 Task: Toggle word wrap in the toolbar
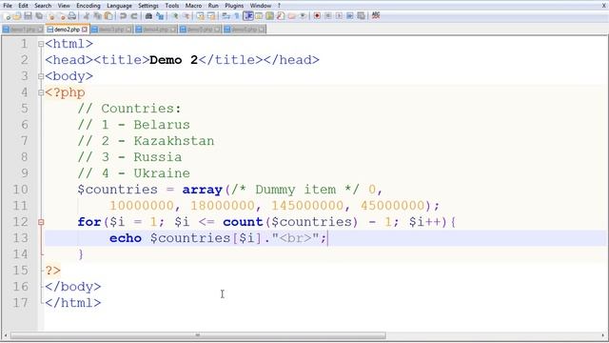click(226, 16)
